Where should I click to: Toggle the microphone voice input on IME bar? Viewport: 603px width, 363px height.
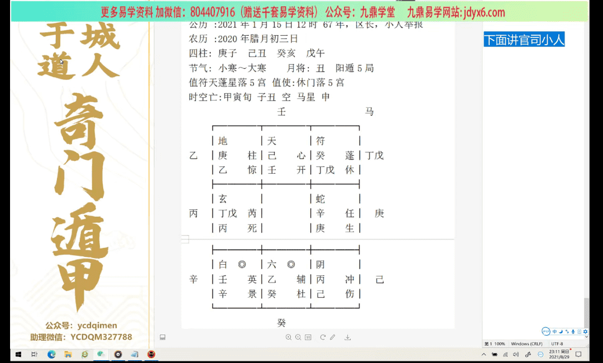click(x=573, y=331)
